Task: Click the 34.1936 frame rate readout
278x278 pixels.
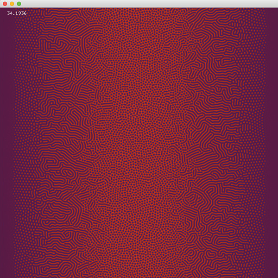Action: (17, 13)
